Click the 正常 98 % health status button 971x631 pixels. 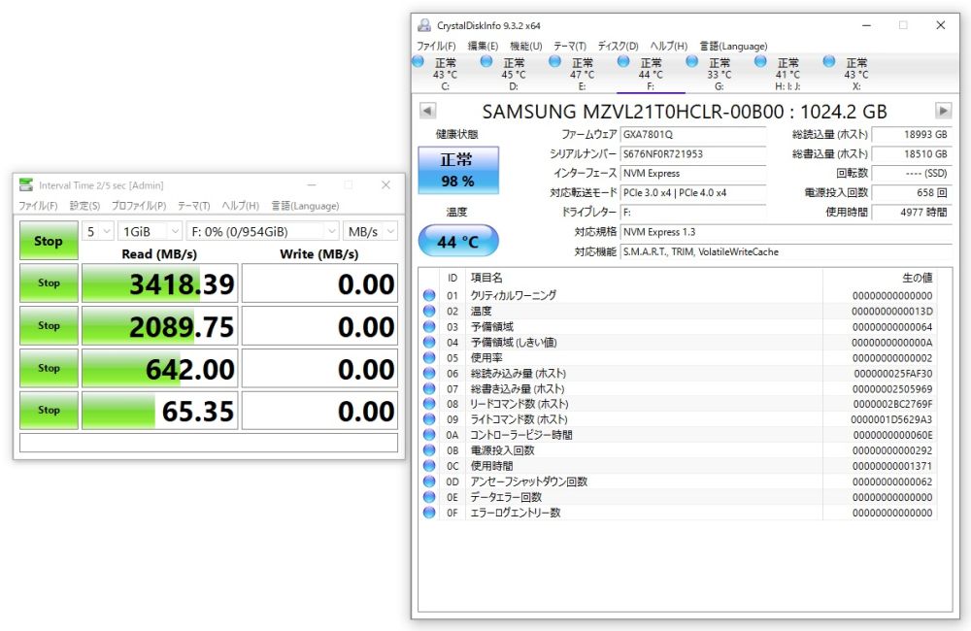point(458,170)
